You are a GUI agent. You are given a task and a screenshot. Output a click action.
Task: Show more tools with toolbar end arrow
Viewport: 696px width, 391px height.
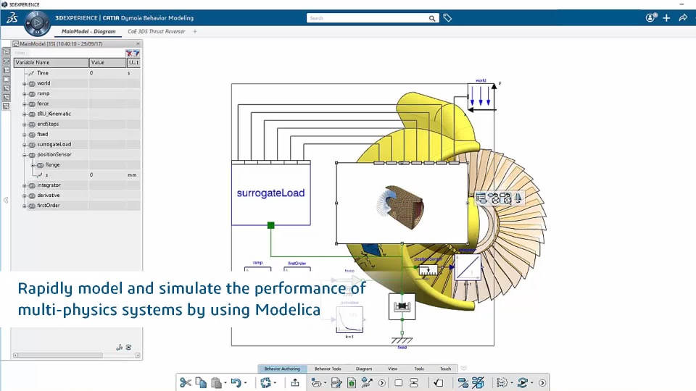[542, 382]
